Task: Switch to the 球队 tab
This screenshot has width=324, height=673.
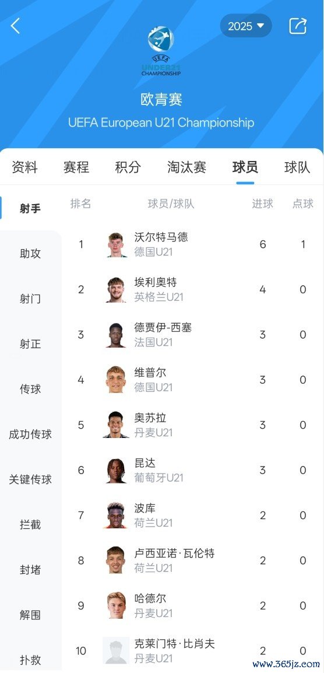Action: (x=297, y=167)
